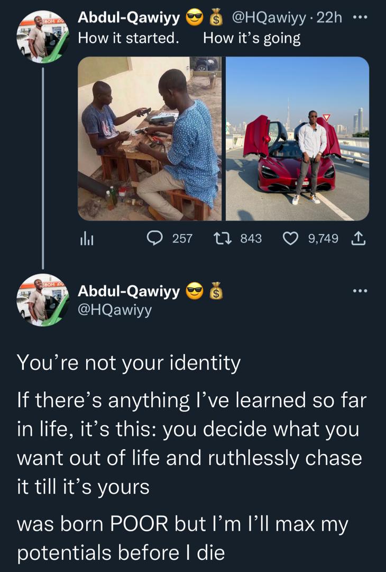View the 'How it started' workbench photo
The height and width of the screenshot is (572, 386).
pyautogui.click(x=149, y=139)
